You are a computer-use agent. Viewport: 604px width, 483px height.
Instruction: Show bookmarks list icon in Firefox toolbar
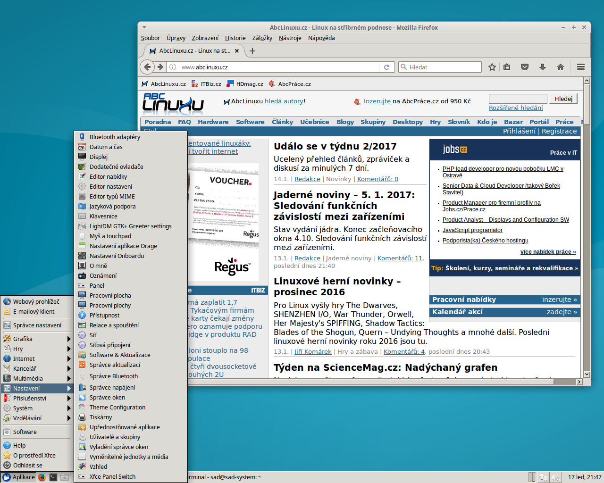(507, 67)
